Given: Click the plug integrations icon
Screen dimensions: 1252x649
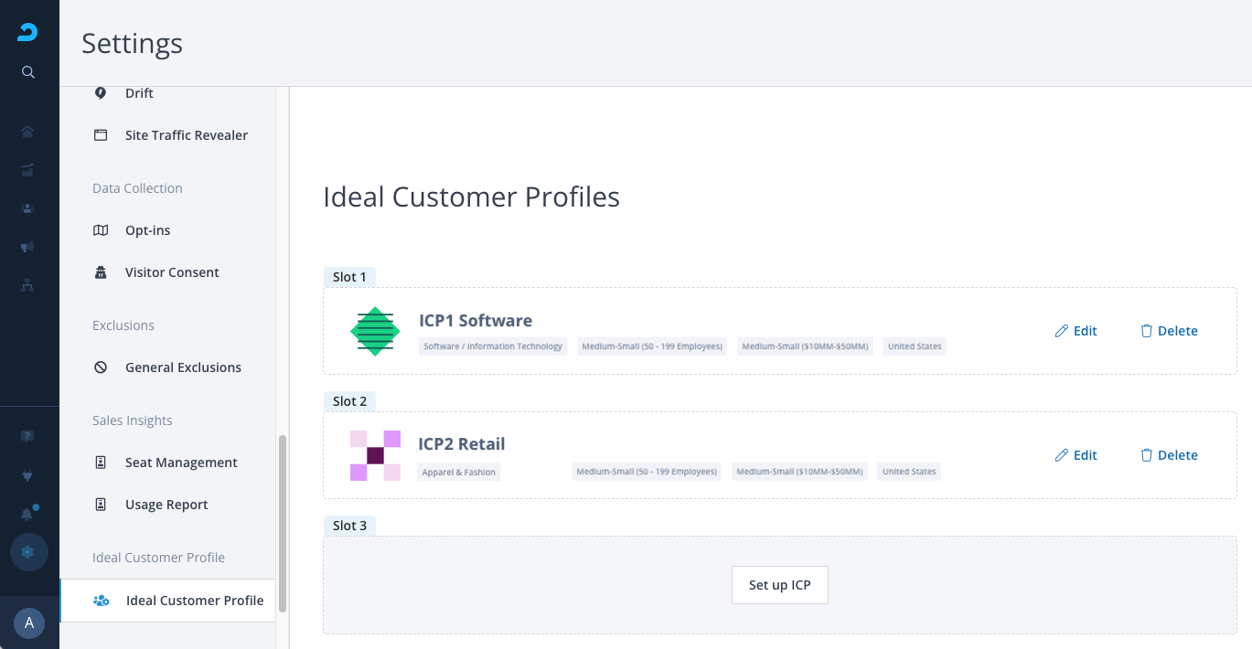Looking at the screenshot, I should (27, 475).
